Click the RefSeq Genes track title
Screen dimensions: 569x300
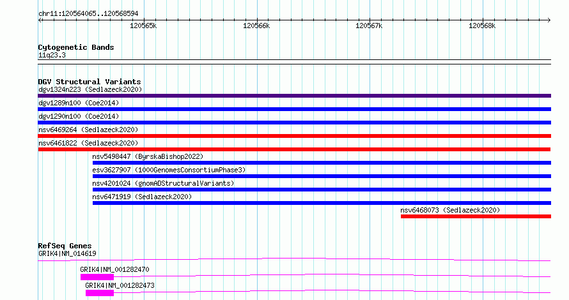[x=65, y=246]
